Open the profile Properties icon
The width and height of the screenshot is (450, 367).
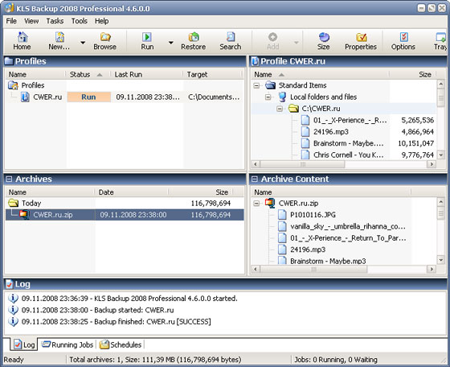361,41
